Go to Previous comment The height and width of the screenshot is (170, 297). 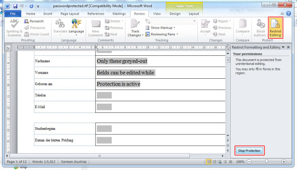click(114, 28)
